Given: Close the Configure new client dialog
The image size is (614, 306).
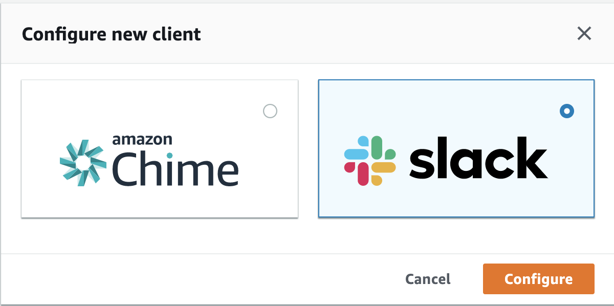Looking at the screenshot, I should (584, 34).
